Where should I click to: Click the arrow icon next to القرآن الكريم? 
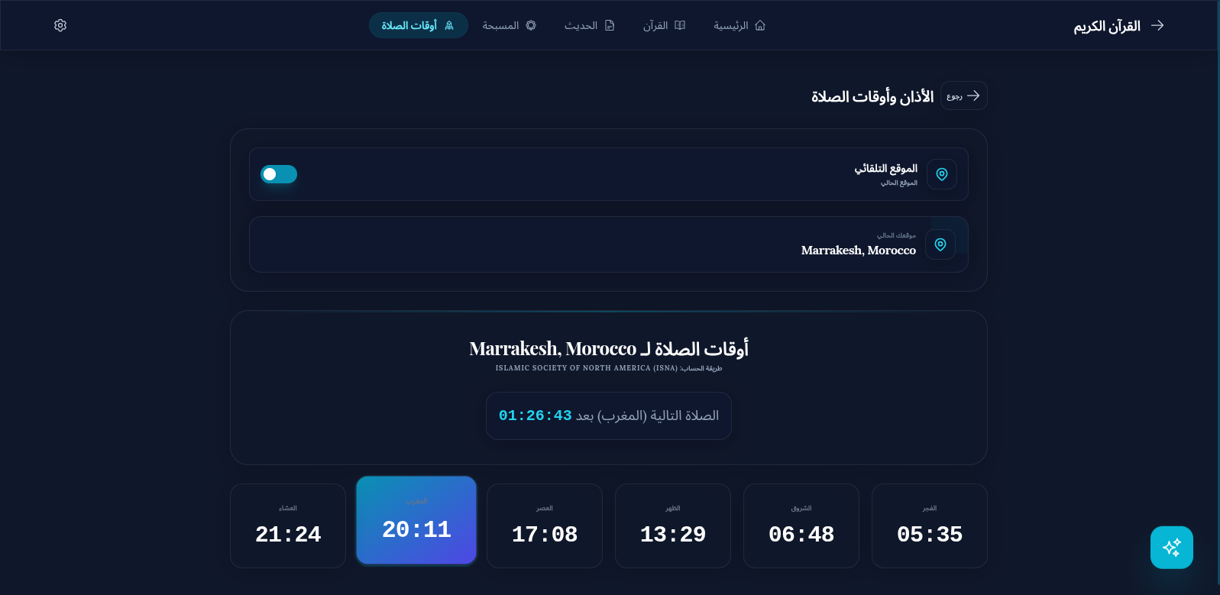[1157, 25]
